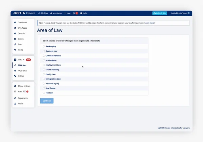Select the Business Law radio button
The image size is (203, 142).
[x=44, y=51]
